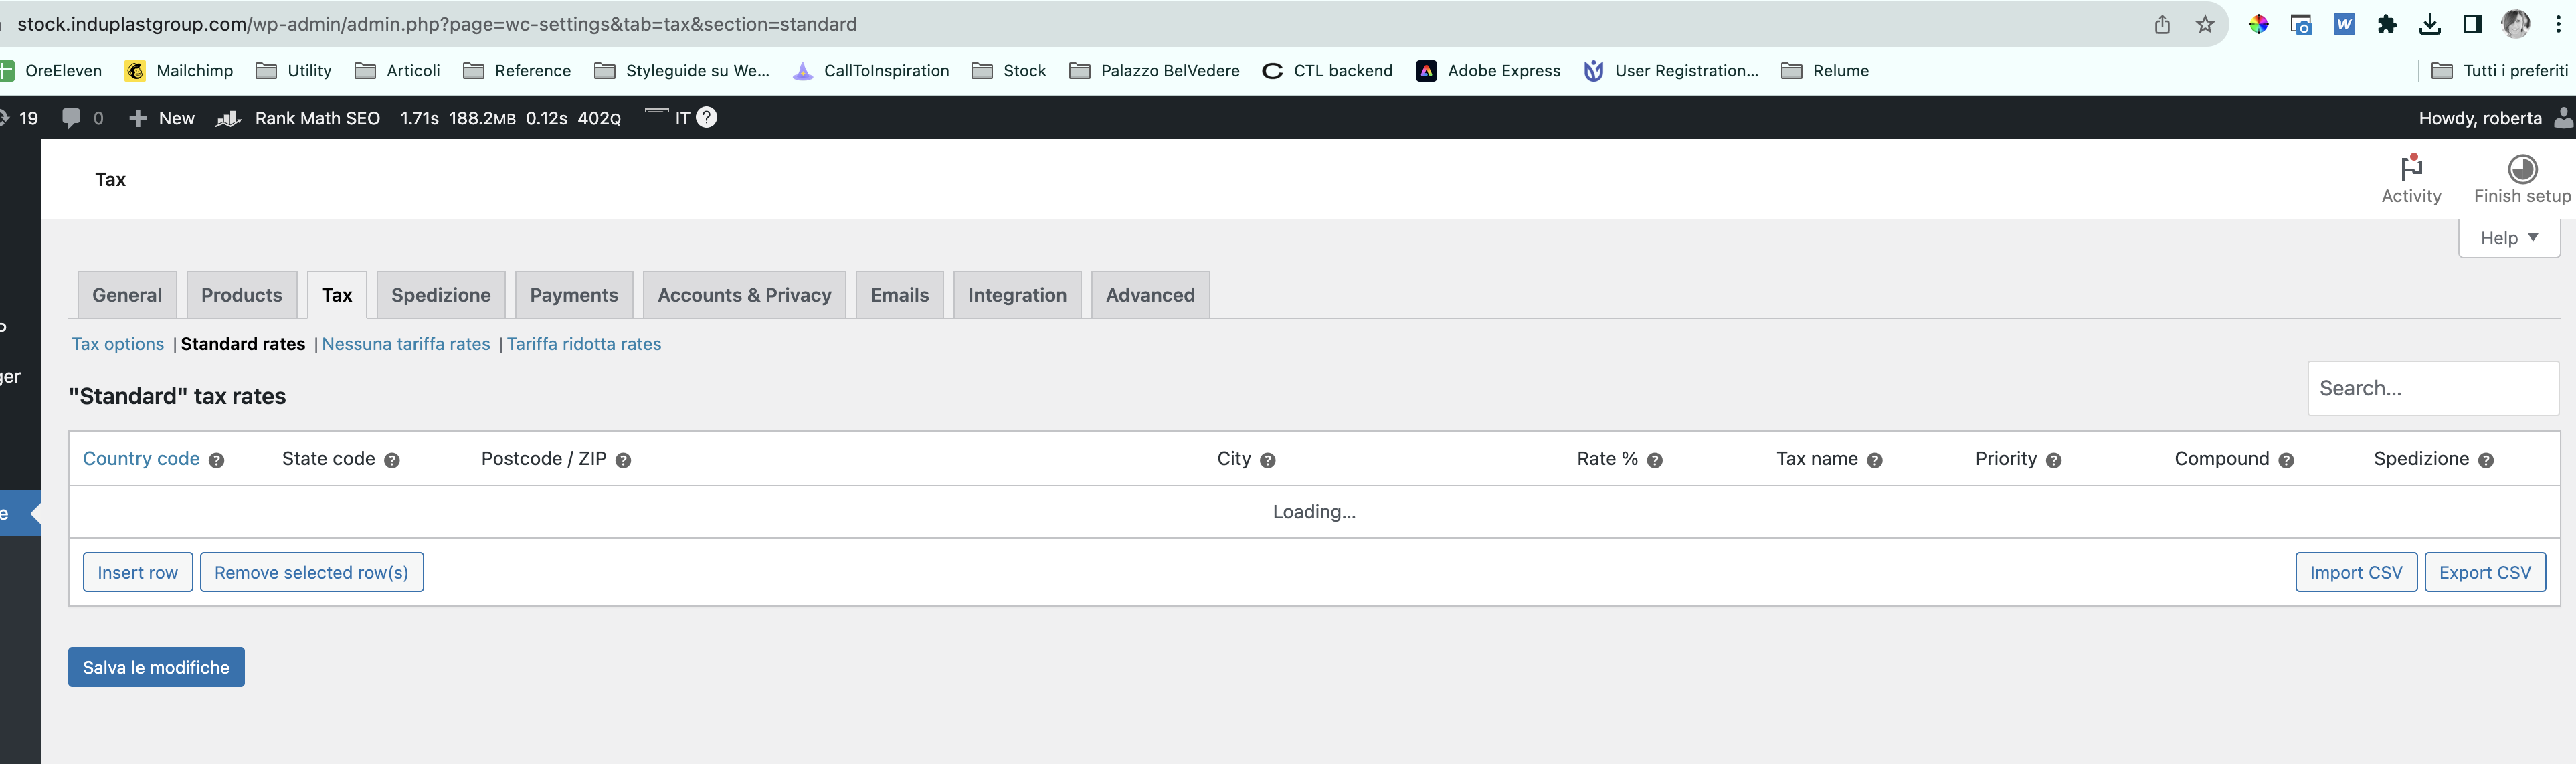Image resolution: width=2576 pixels, height=764 pixels.
Task: Open the New content menu
Action: tap(162, 118)
